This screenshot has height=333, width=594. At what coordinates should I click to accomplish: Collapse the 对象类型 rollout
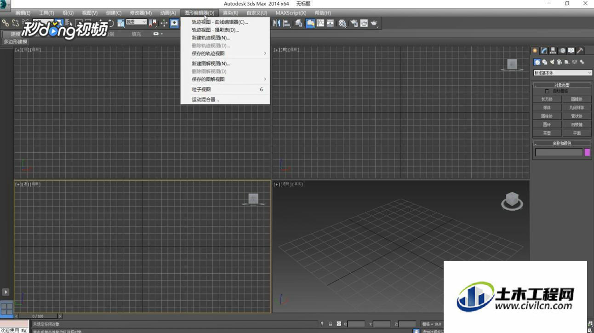pyautogui.click(x=562, y=85)
